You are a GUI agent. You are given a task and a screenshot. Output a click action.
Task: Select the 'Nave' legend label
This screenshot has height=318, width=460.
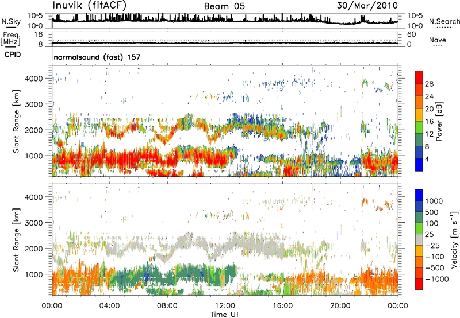tap(438, 40)
